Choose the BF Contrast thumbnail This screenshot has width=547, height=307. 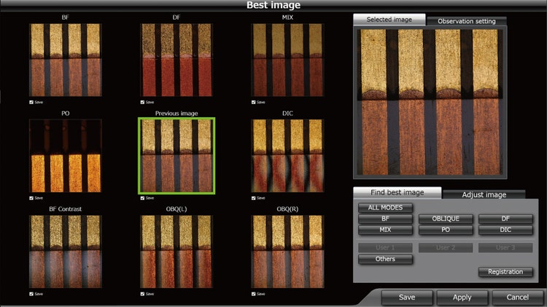[66, 252]
